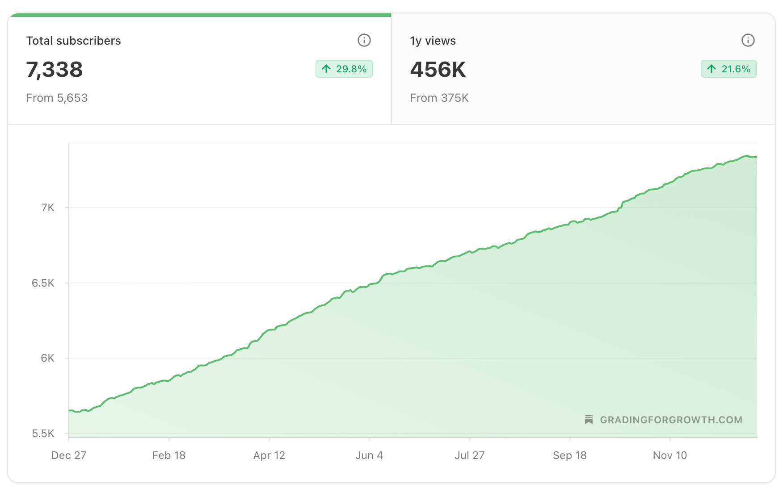Click the Jun 4 x-axis label
Screen dimensions: 783x492
click(369, 455)
